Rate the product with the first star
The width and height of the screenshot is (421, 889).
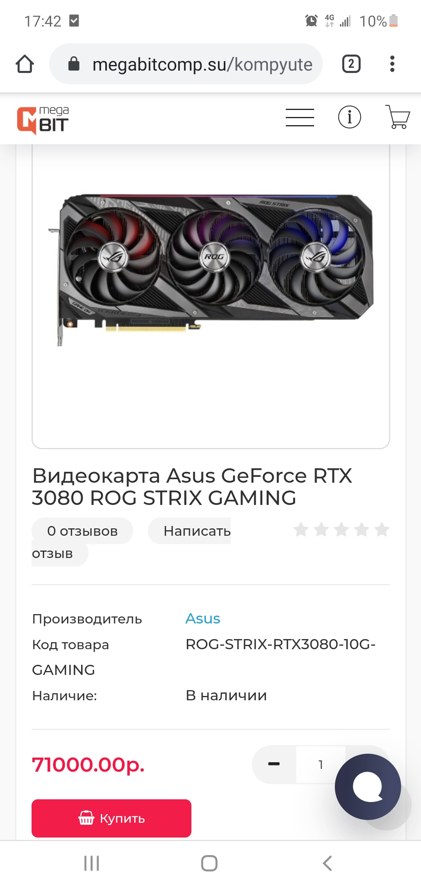(301, 530)
